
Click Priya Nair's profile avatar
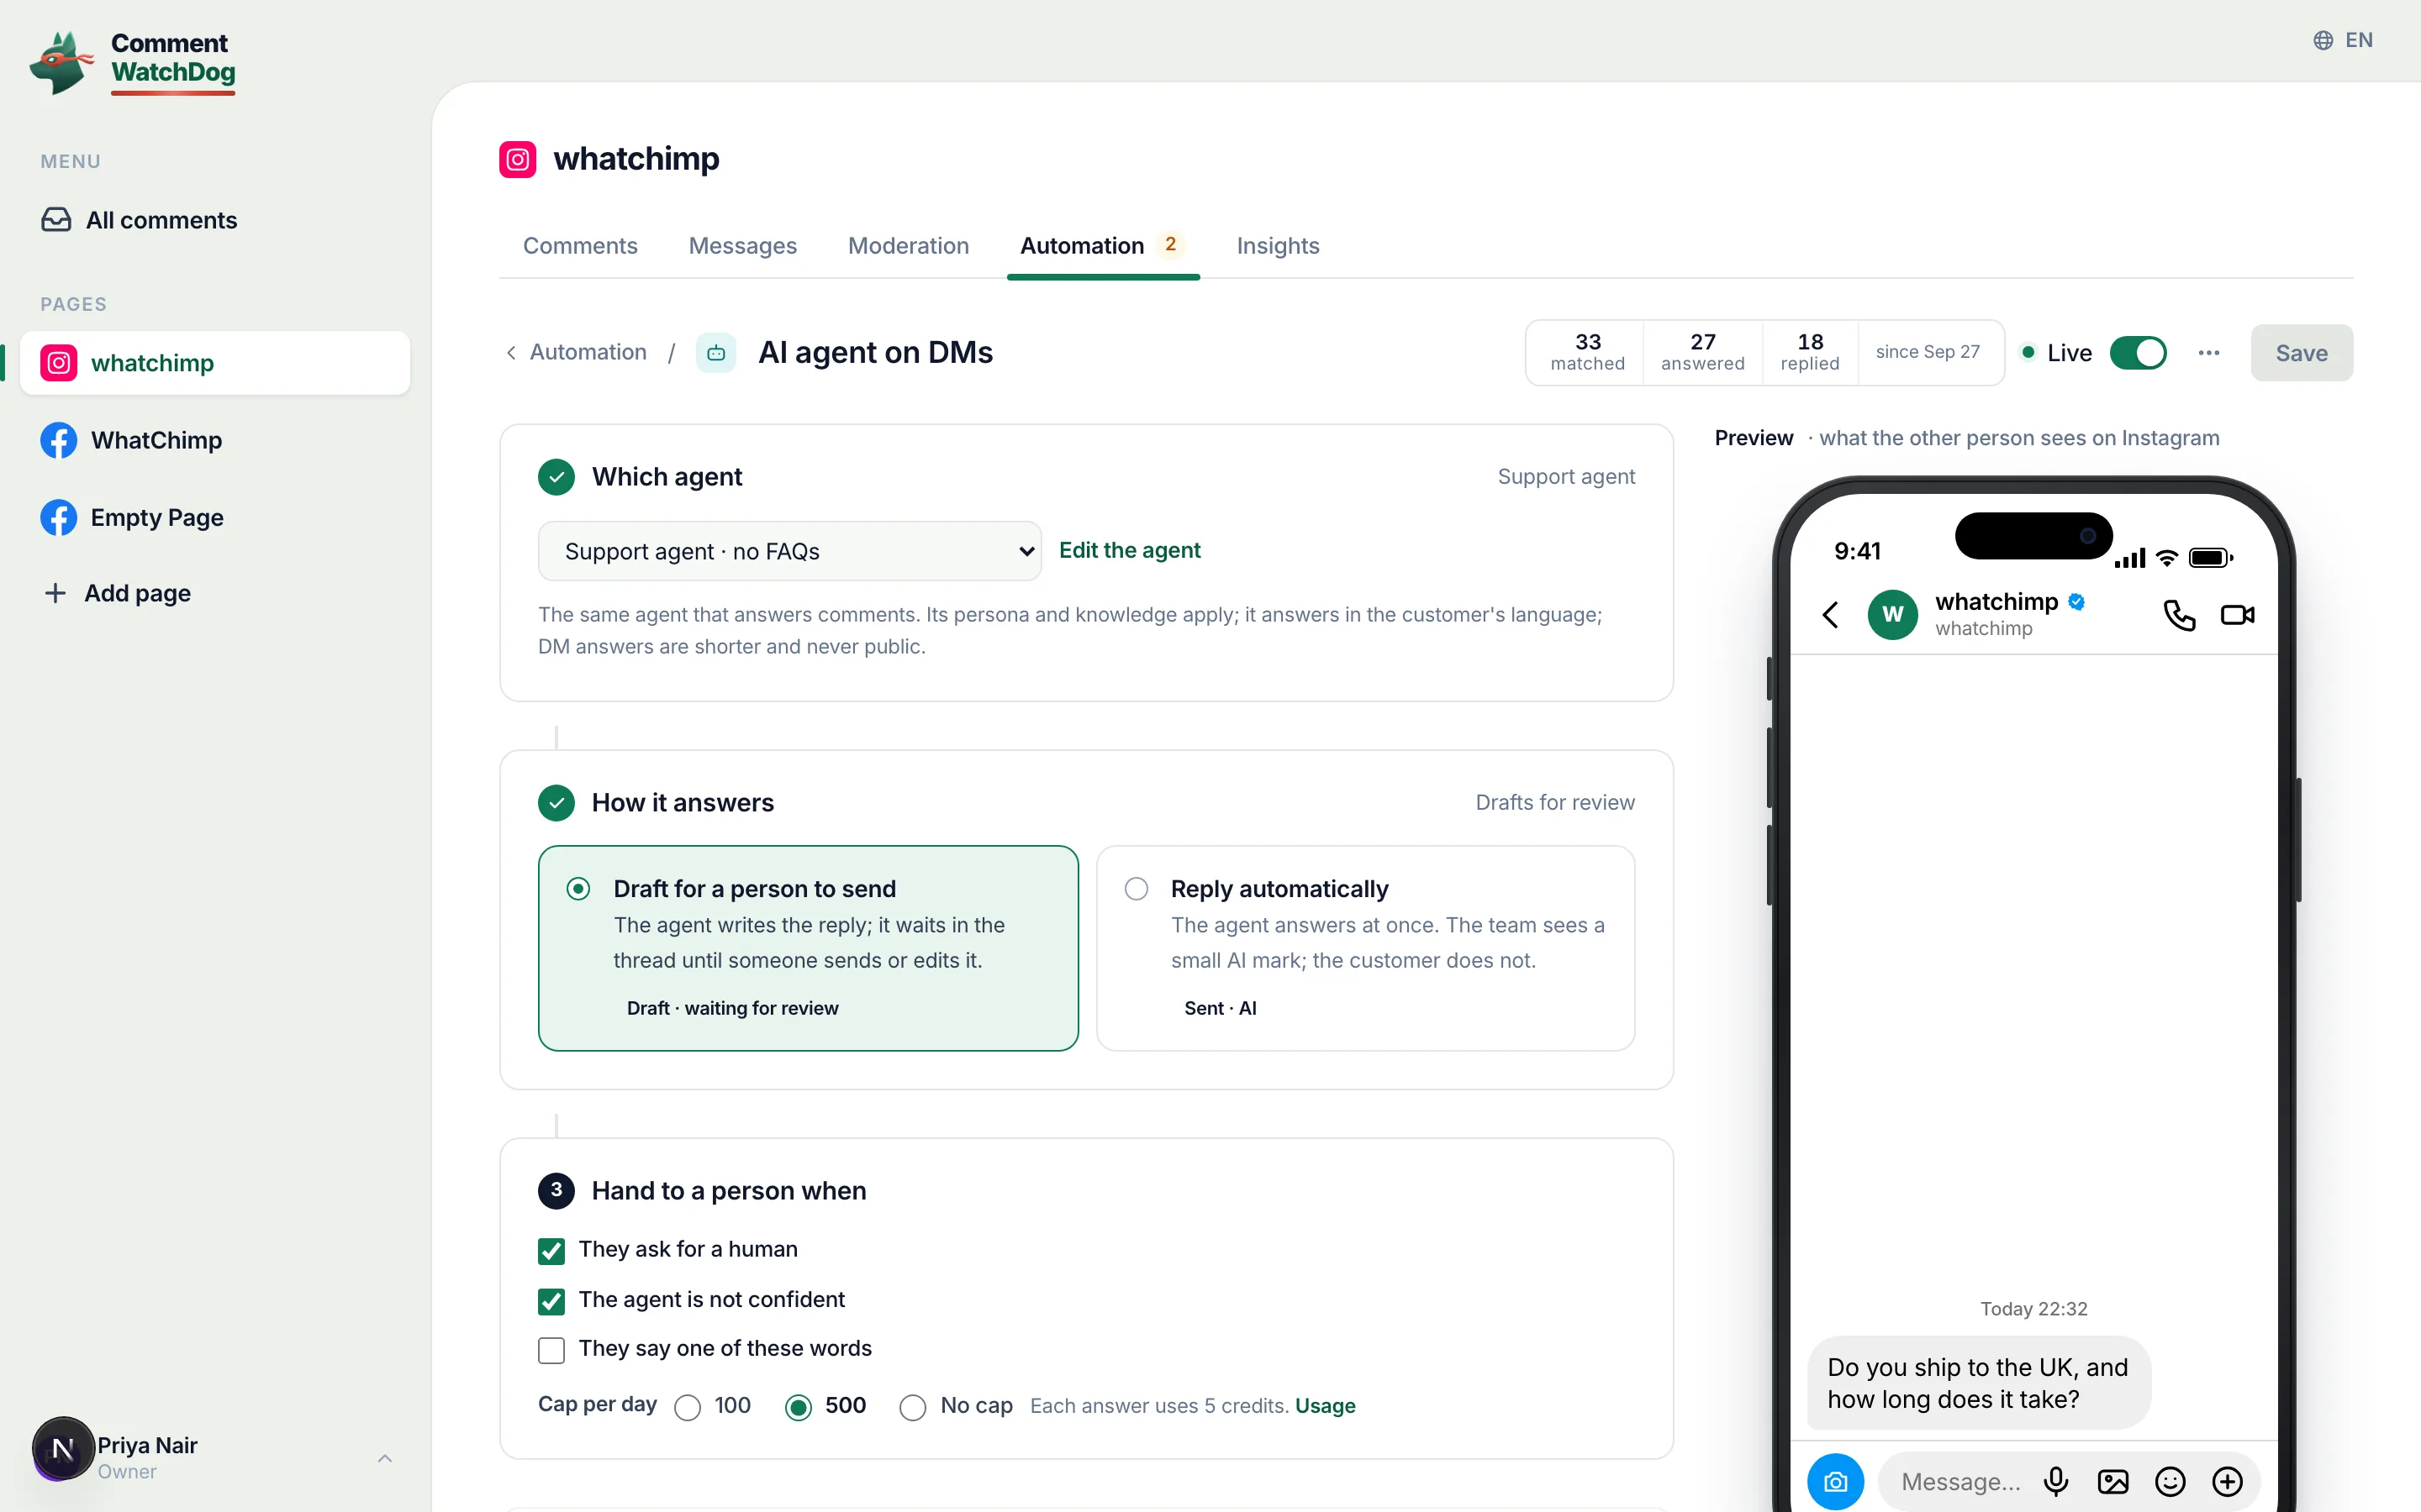click(x=63, y=1449)
